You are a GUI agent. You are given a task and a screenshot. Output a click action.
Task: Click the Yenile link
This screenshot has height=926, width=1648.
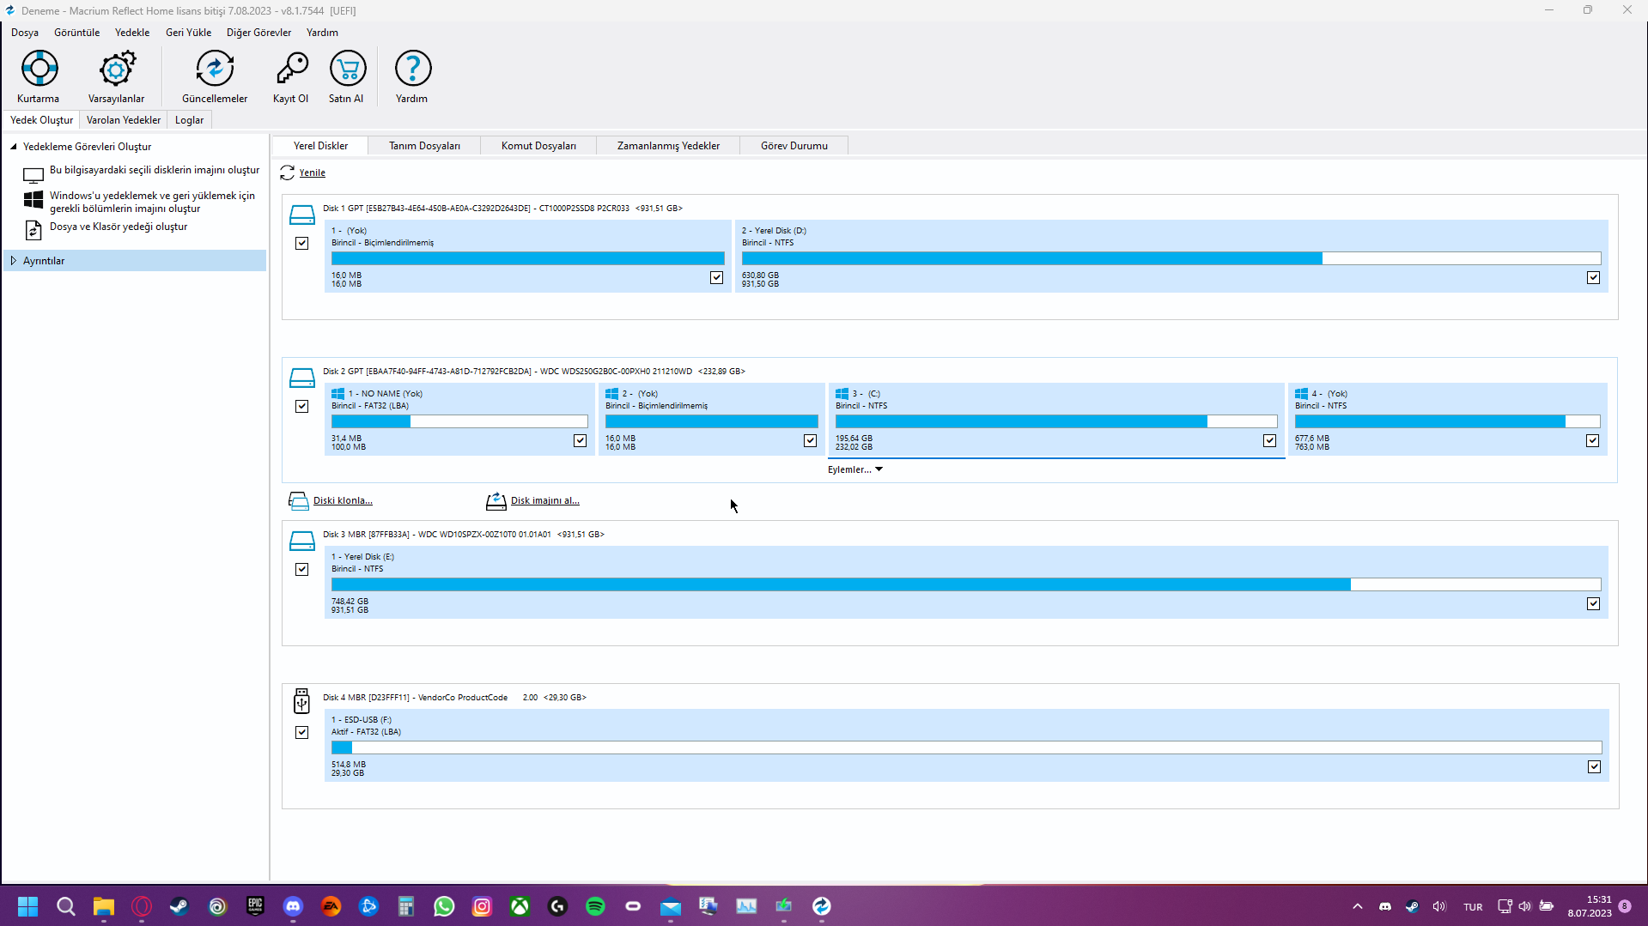(x=313, y=173)
